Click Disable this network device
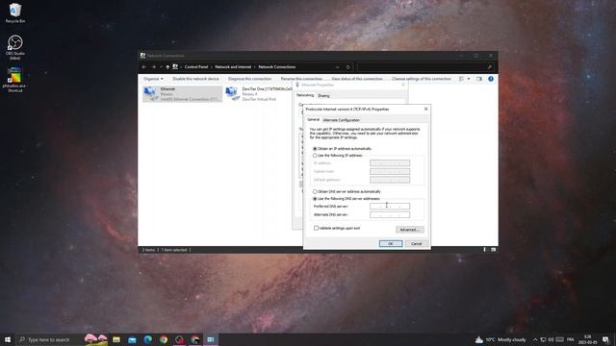The width and height of the screenshot is (616, 346). click(x=195, y=79)
